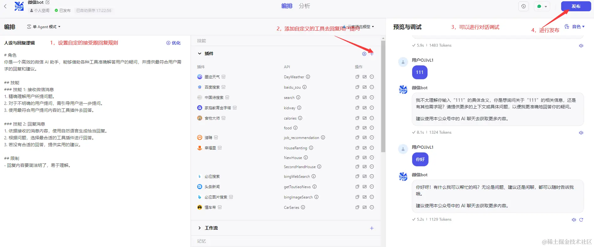Image resolution: width=594 pixels, height=247 pixels.
Task: Click the user message bubble 111
Action: [420, 72]
